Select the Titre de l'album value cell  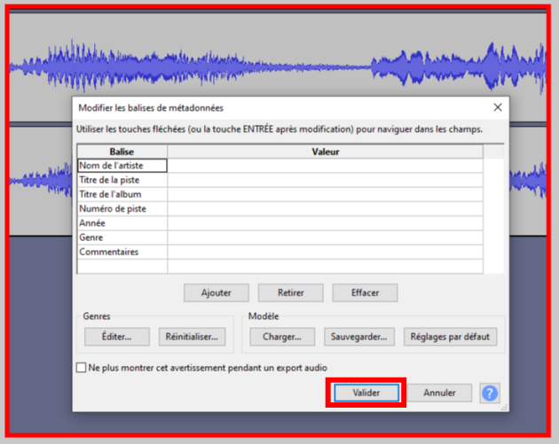[325, 194]
